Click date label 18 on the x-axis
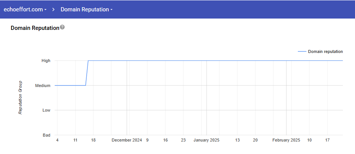Screen dimensions: 355x154 (93, 140)
